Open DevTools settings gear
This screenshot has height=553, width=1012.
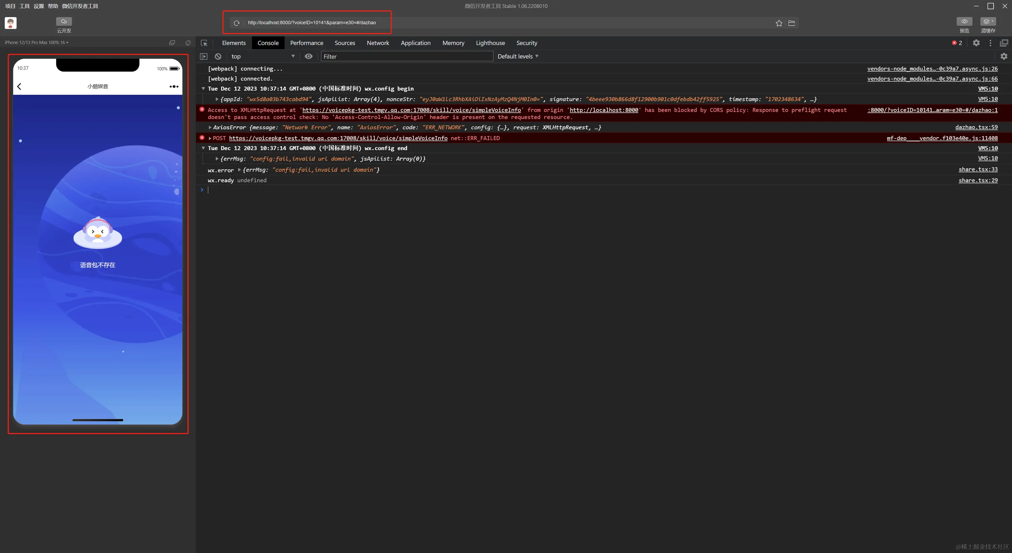[976, 43]
